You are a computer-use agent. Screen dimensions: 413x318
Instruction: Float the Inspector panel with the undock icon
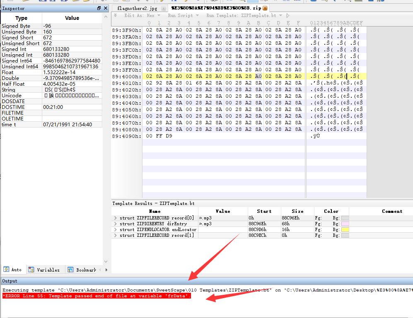pyautogui.click(x=99, y=8)
